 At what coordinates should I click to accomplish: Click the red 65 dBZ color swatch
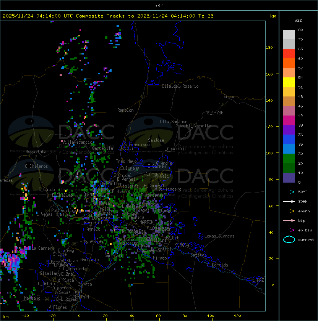tap(289, 53)
